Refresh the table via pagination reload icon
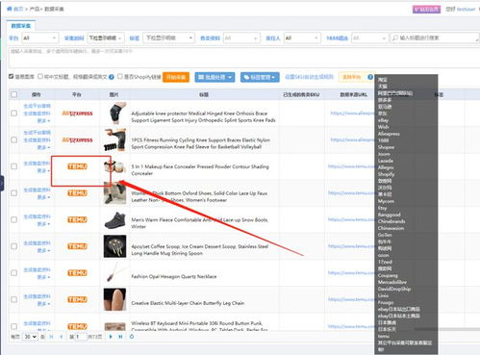The height and width of the screenshot is (355, 480). coord(132,337)
